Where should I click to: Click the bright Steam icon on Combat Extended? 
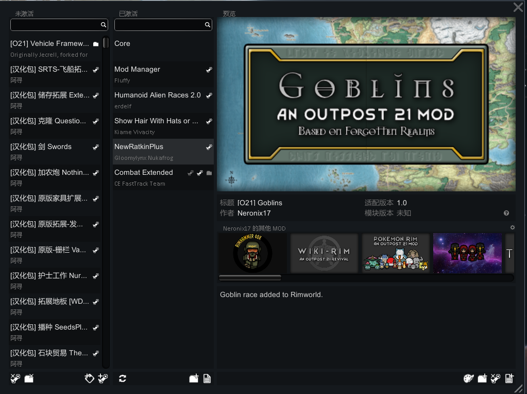click(x=200, y=173)
